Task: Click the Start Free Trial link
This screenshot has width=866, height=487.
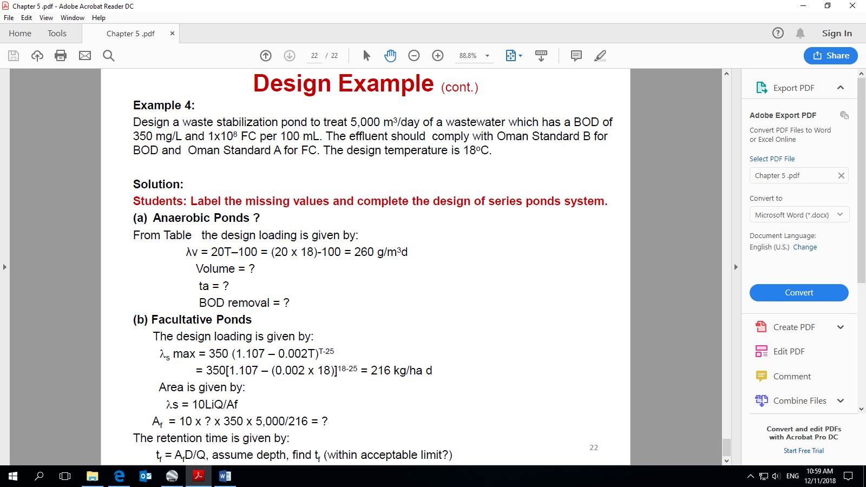Action: [803, 450]
